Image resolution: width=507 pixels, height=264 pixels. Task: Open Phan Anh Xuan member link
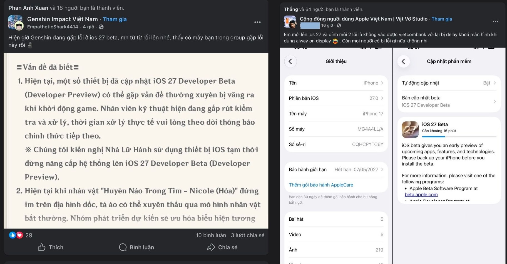(x=28, y=8)
